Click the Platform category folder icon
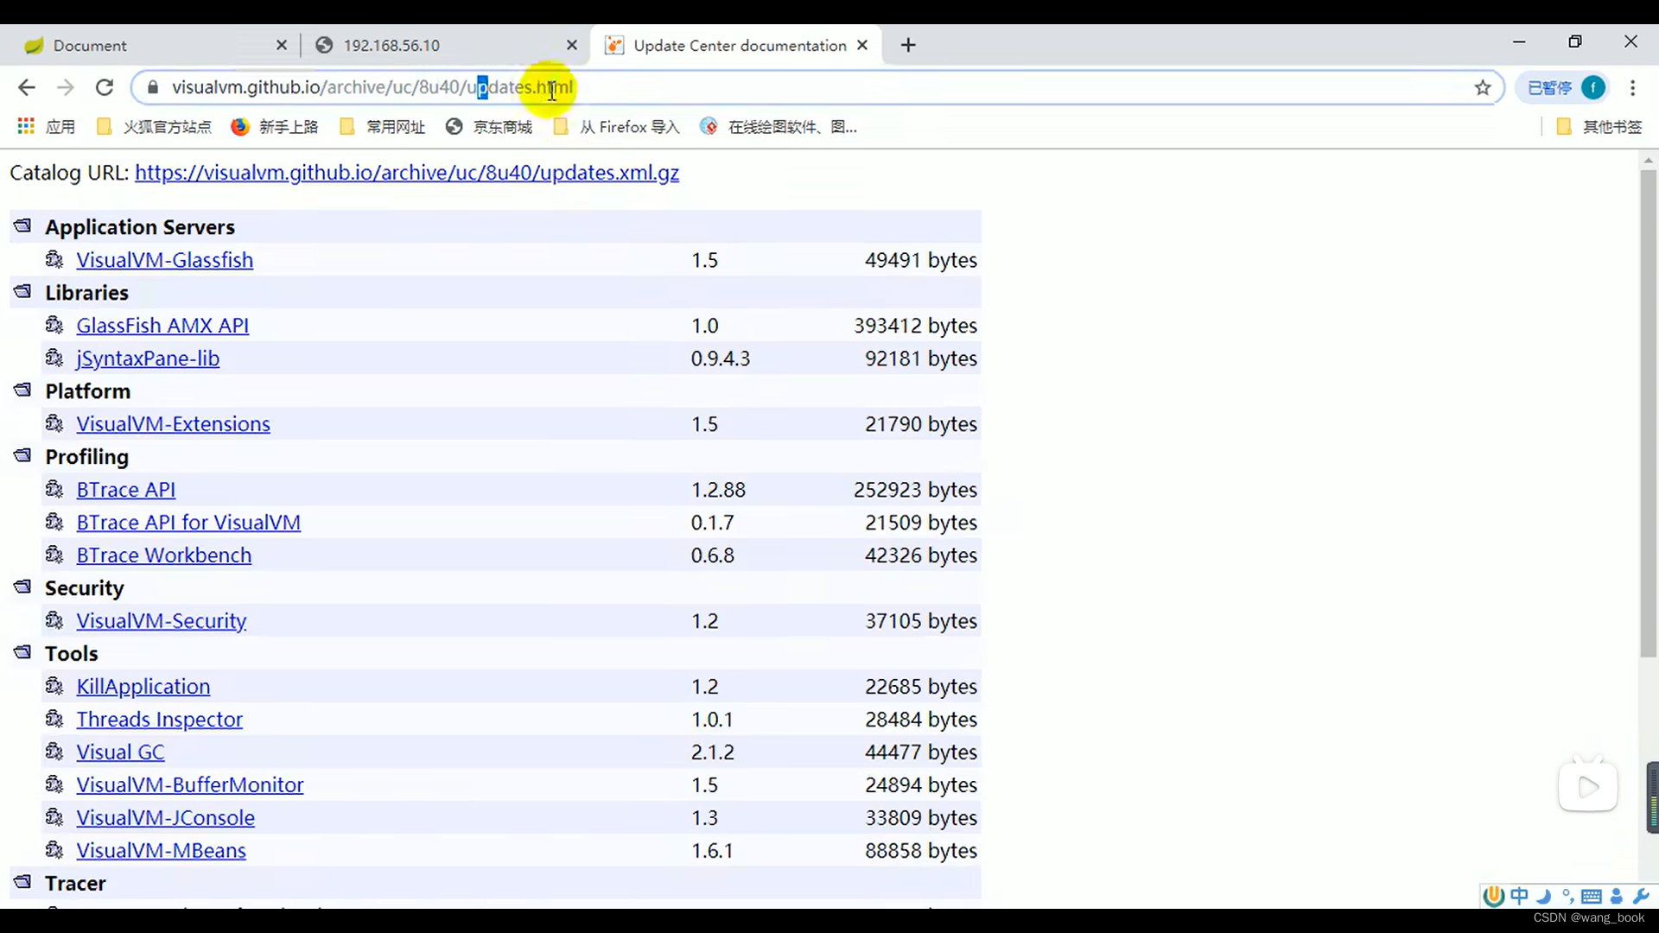1659x933 pixels. [22, 390]
